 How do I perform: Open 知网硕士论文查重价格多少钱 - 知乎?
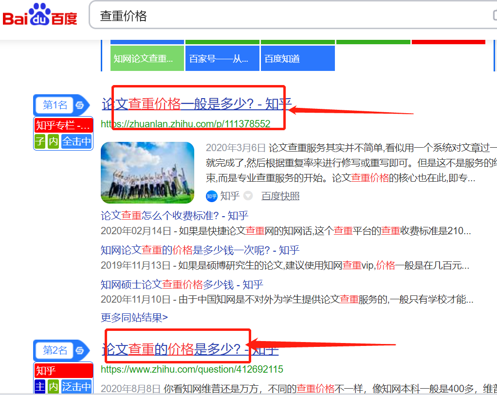click(x=182, y=285)
